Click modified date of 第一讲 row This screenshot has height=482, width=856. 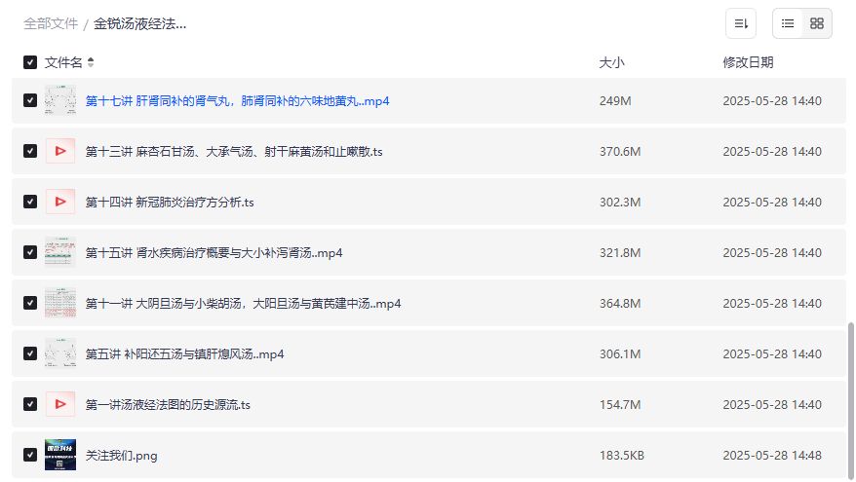pos(772,405)
